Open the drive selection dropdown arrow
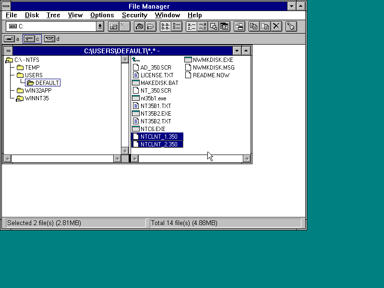The image size is (384, 288). tap(100, 26)
